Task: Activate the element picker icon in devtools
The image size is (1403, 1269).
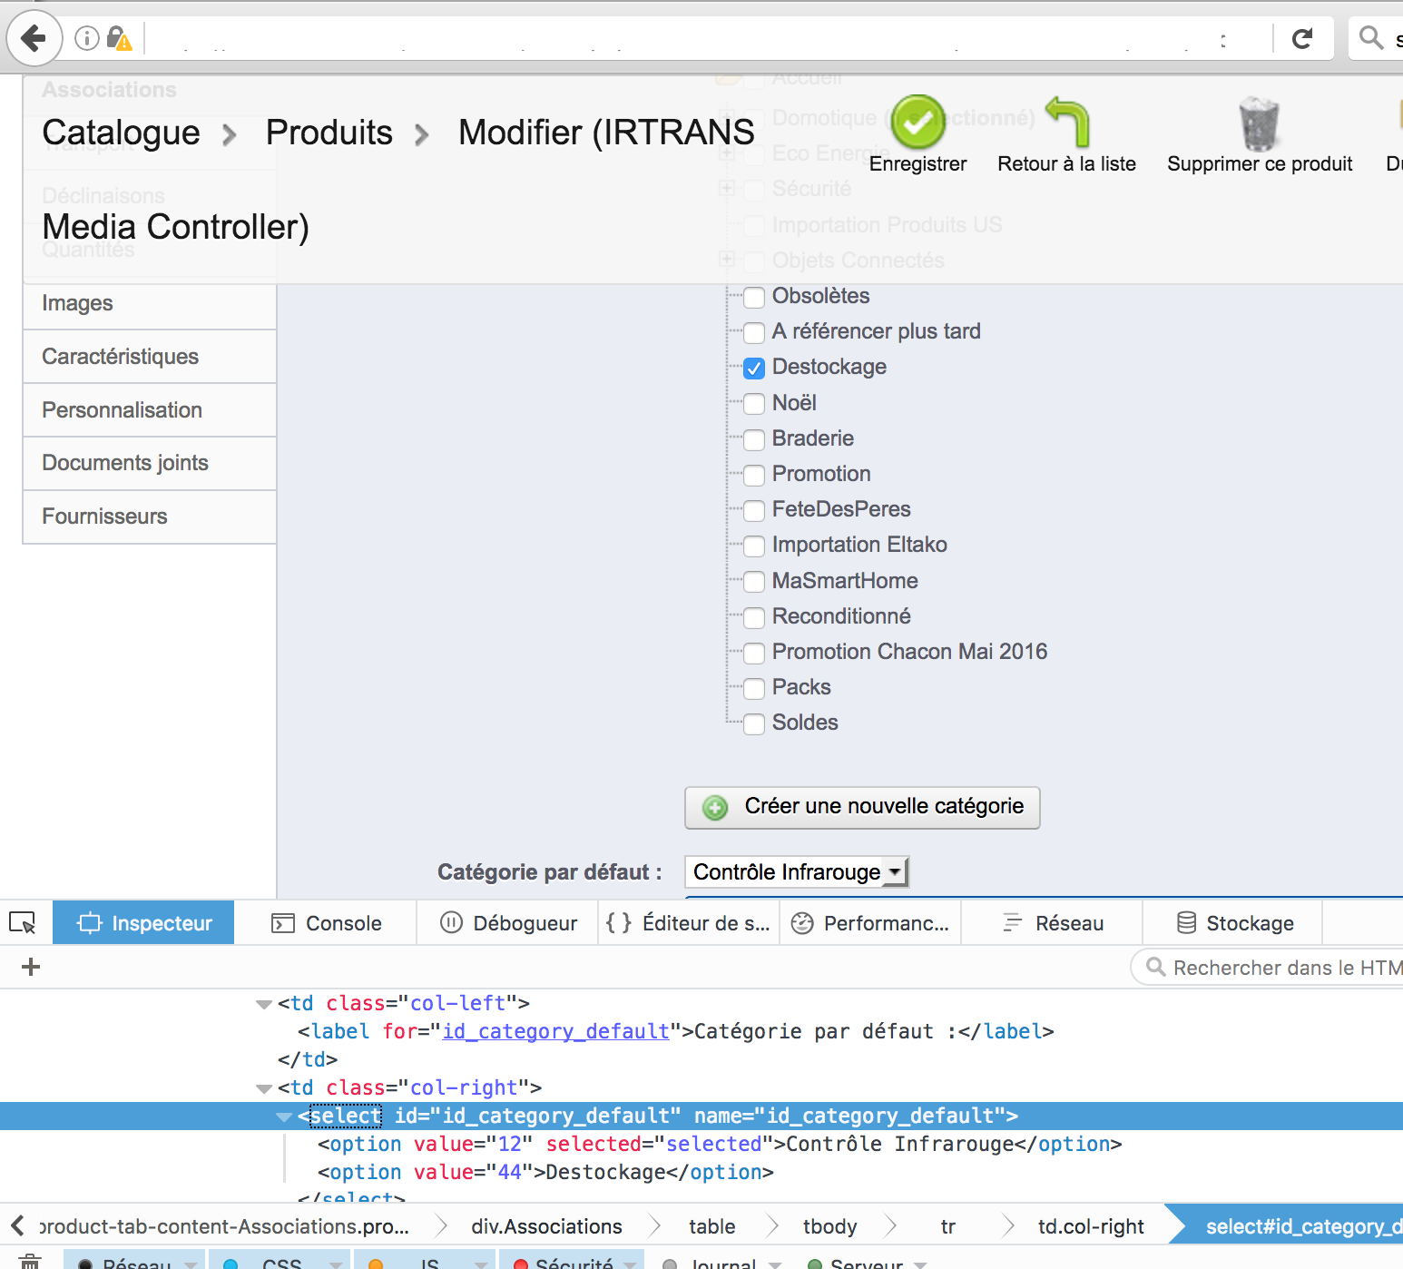Action: 23,923
